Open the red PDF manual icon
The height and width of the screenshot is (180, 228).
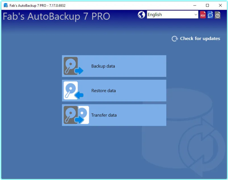coord(203,15)
